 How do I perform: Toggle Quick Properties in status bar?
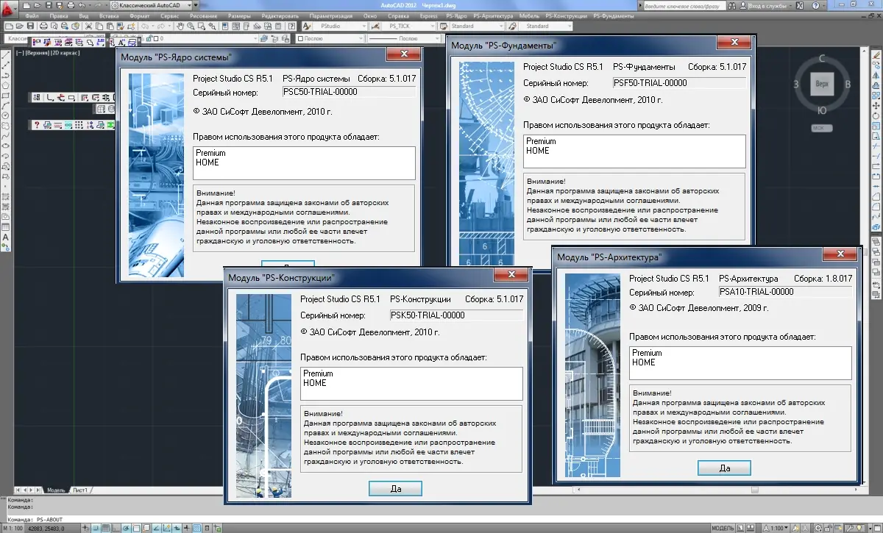(207, 529)
